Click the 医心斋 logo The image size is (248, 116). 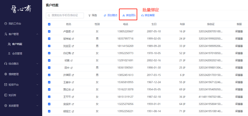21,9
